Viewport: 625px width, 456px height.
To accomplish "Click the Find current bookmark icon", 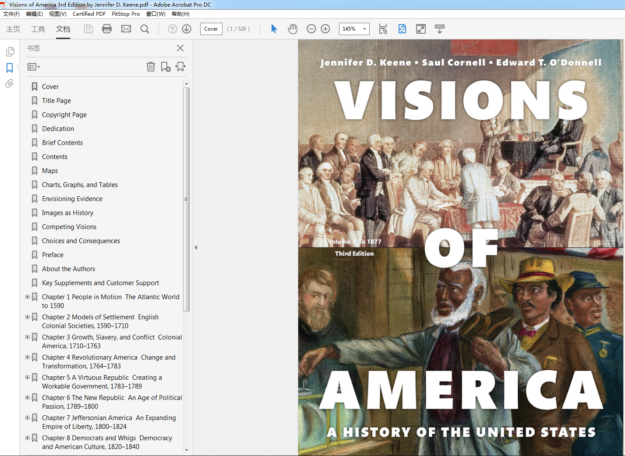I will [x=180, y=67].
